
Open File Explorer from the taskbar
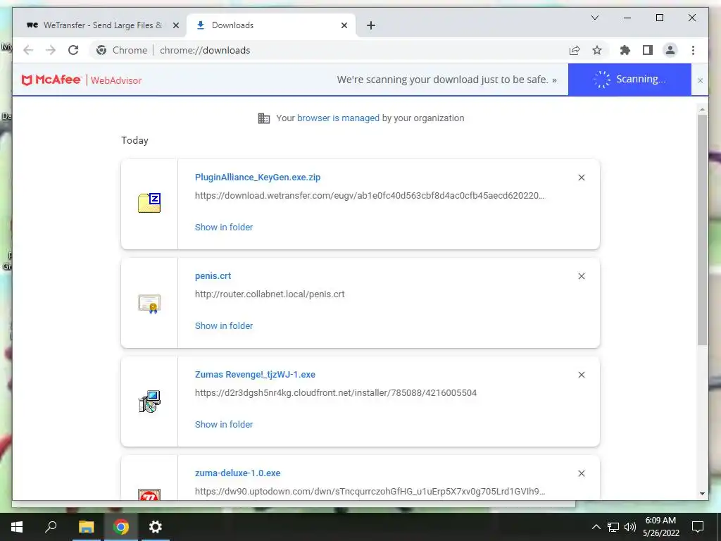pos(86,527)
